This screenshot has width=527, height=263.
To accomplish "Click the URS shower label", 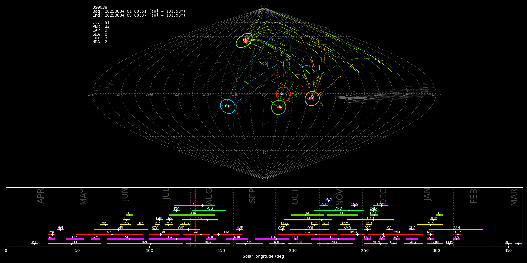I will click(393, 242).
